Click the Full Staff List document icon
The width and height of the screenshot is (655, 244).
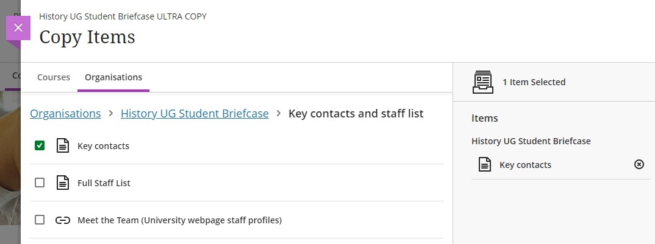63,183
